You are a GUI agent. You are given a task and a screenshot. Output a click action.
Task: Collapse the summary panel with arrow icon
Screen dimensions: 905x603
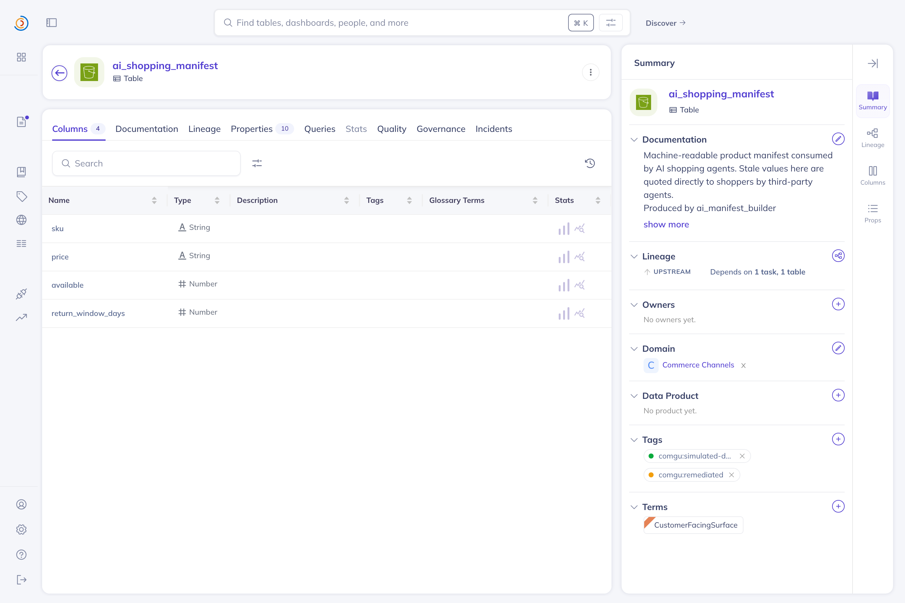click(873, 63)
